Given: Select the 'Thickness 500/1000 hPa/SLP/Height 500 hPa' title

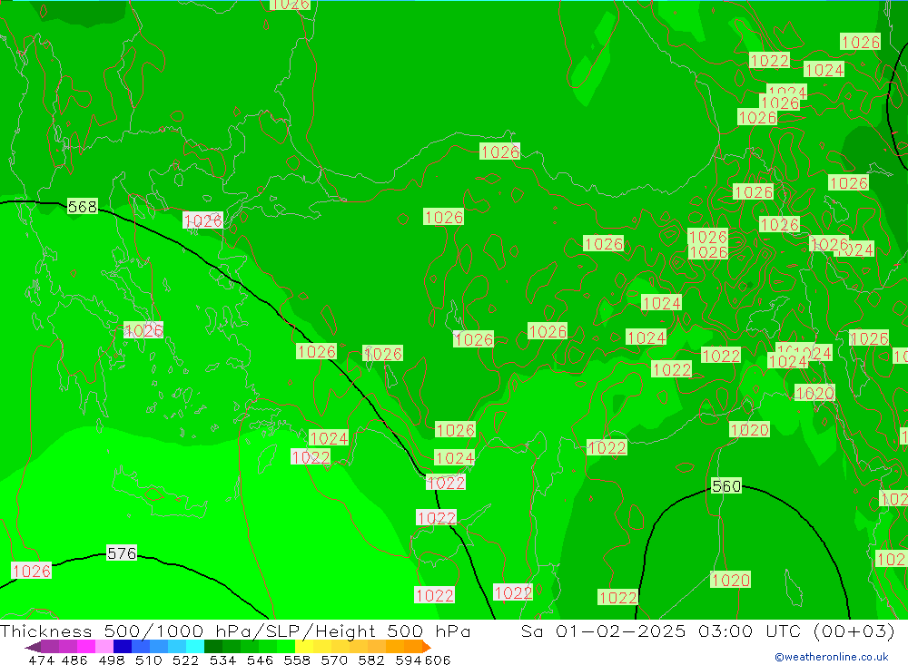Looking at the screenshot, I should (235, 631).
